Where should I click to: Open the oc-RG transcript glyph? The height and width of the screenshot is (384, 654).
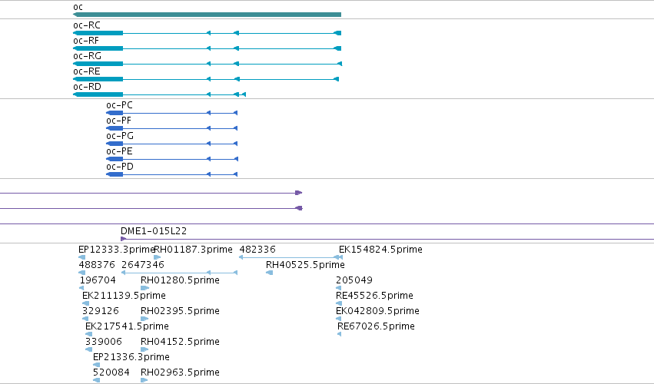tap(207, 64)
